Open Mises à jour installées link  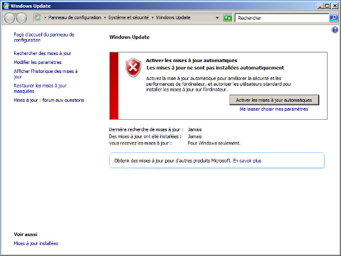coord(36,243)
